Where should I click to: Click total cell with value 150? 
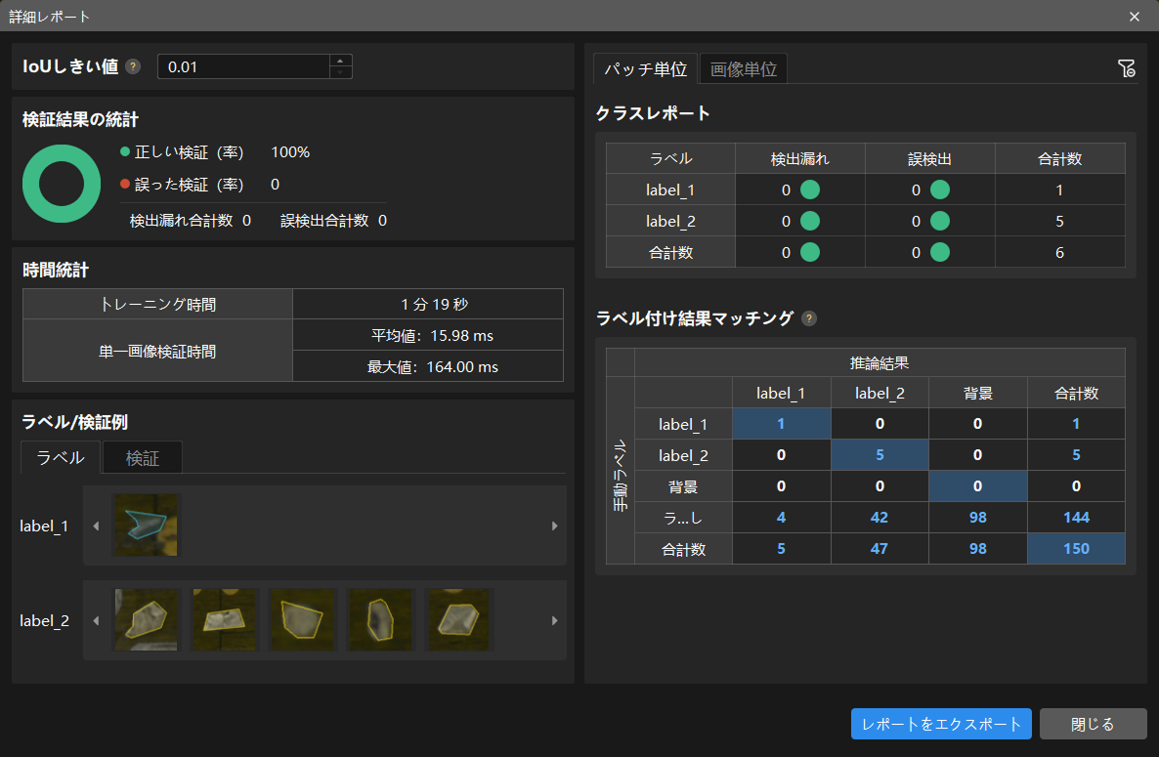1076,549
